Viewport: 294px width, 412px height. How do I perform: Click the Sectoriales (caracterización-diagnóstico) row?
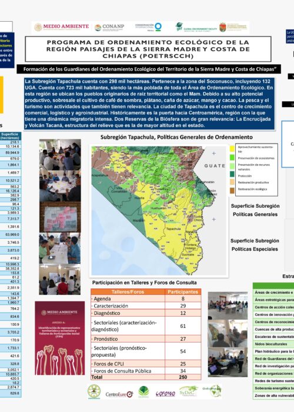pos(146,326)
